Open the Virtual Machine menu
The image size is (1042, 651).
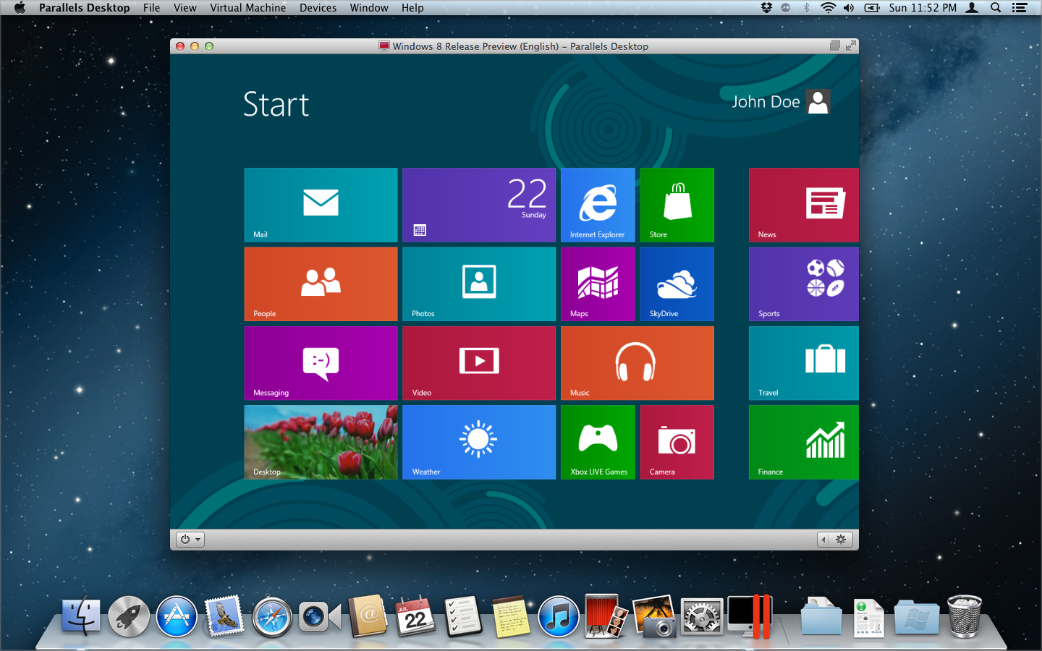tap(248, 8)
